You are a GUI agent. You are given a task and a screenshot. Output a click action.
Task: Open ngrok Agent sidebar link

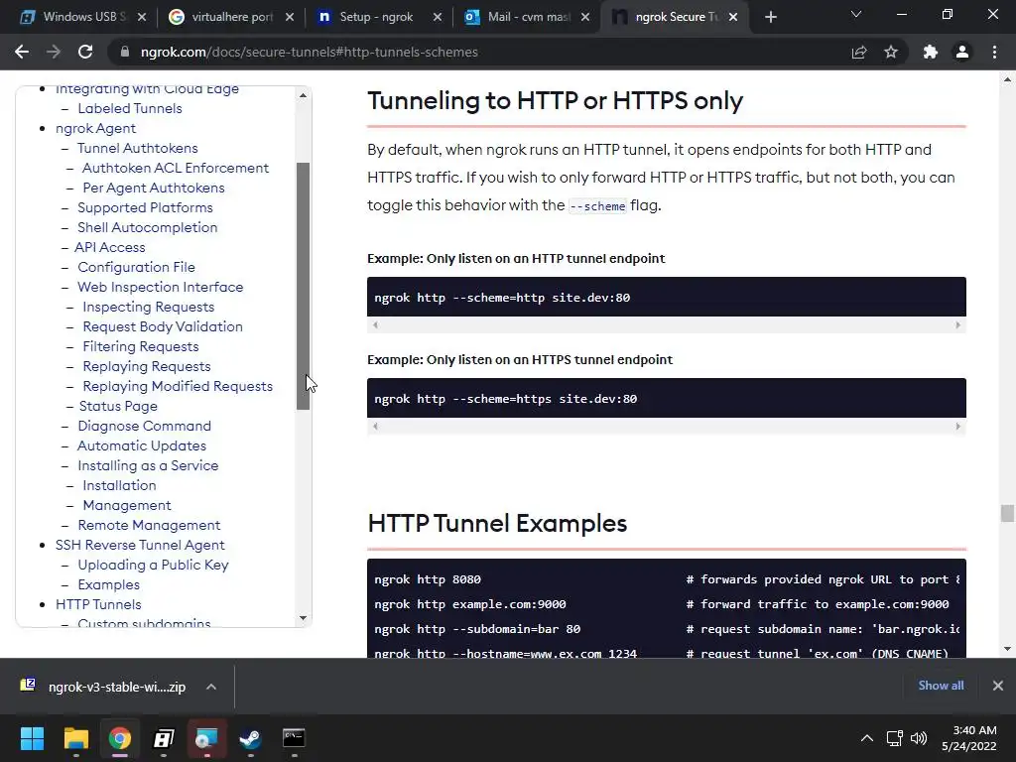point(95,128)
